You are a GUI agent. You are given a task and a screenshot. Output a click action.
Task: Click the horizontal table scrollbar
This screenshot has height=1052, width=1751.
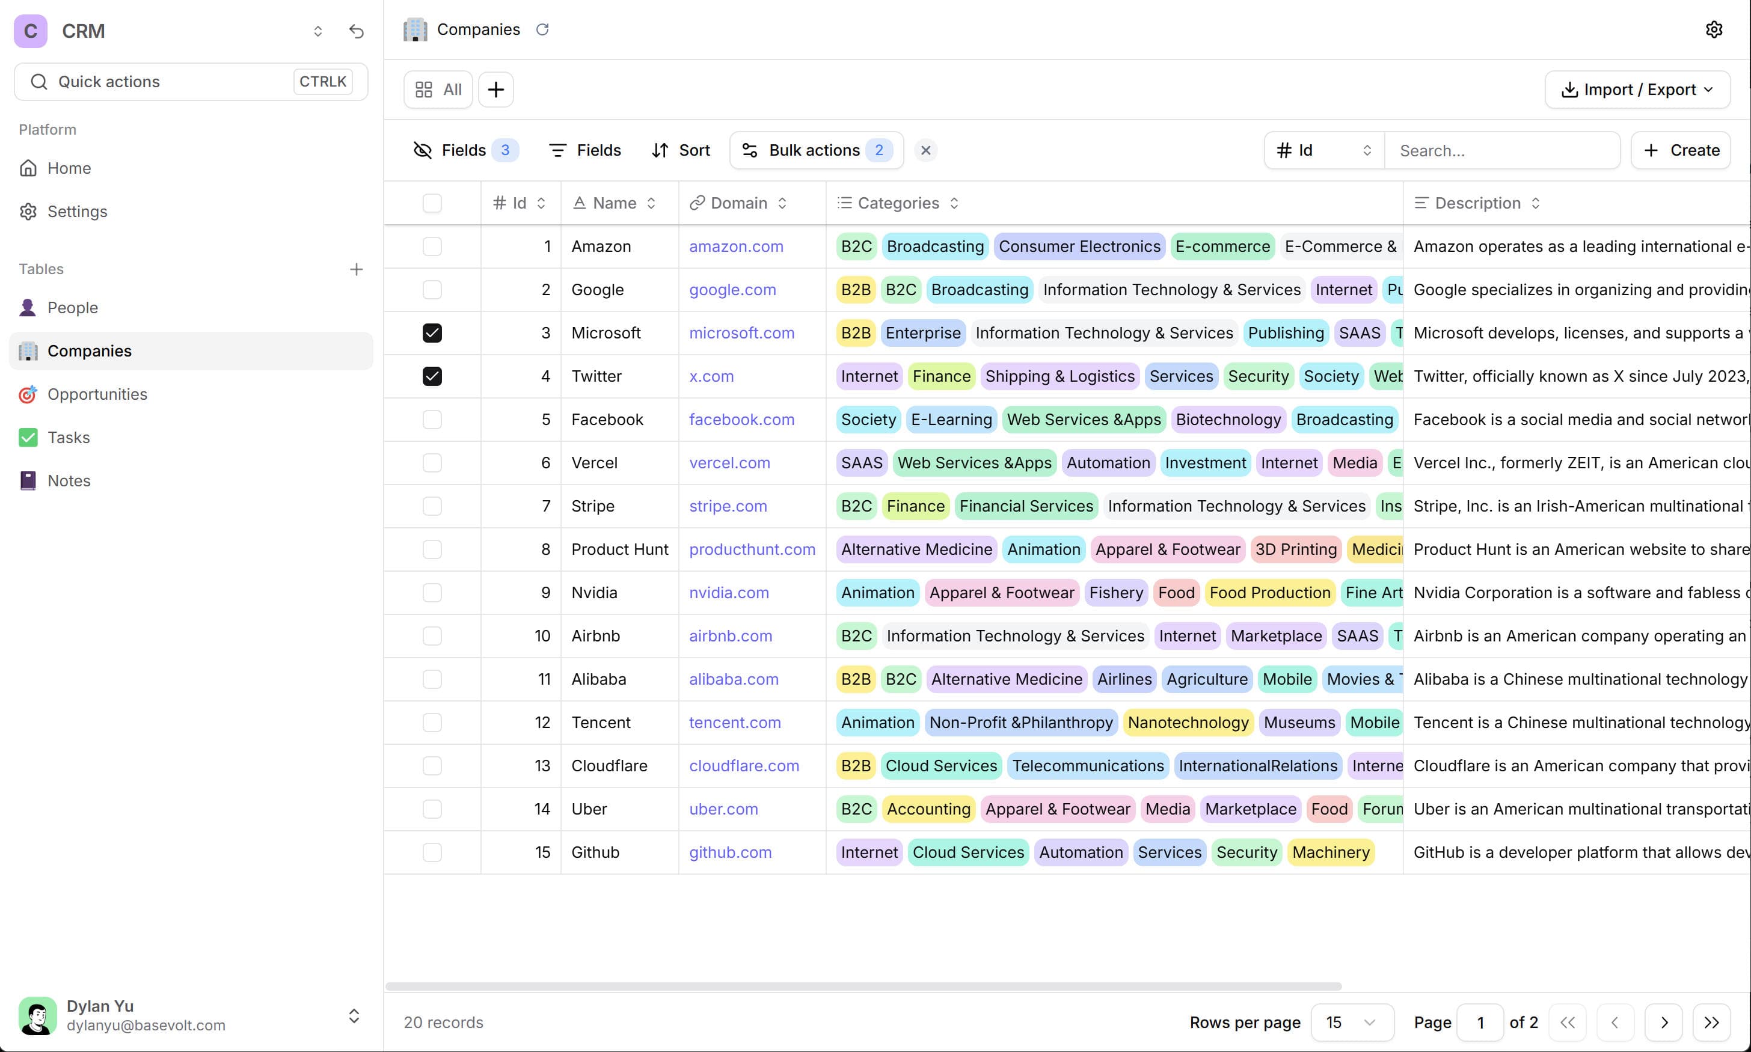click(863, 986)
